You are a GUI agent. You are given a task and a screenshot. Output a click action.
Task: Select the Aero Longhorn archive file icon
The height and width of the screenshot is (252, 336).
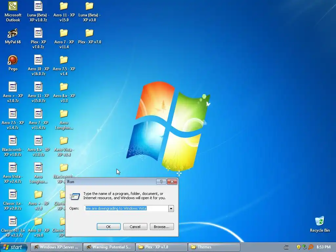tap(38, 173)
